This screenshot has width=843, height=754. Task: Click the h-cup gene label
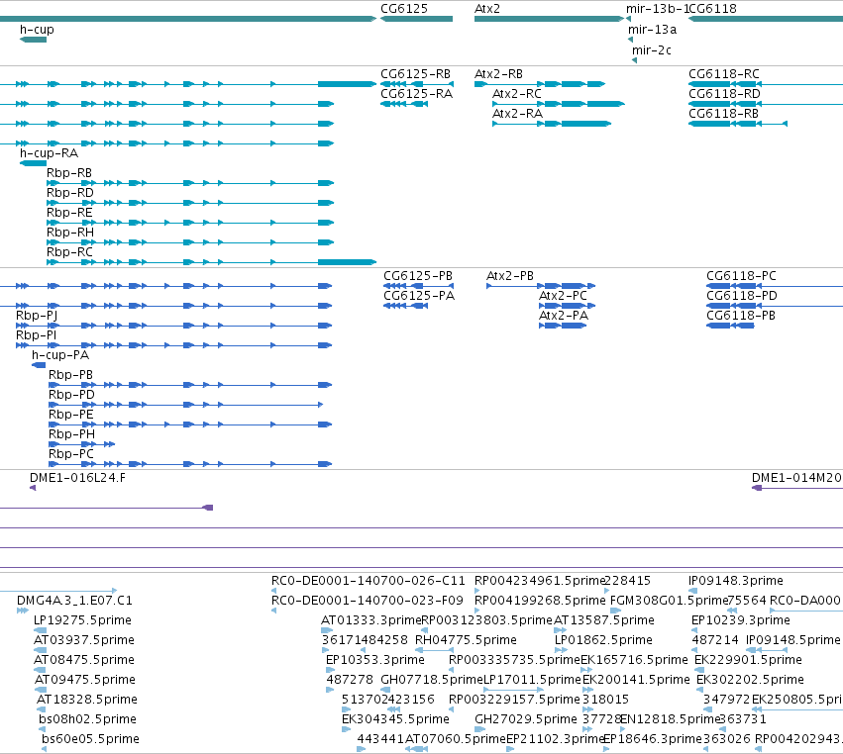tap(37, 30)
